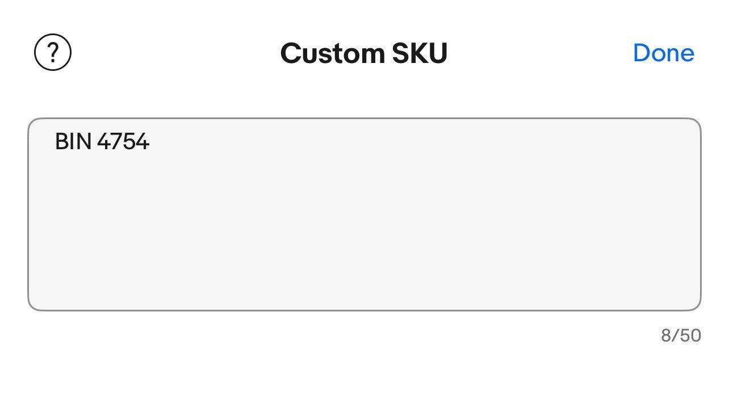Save the custom SKU with Done
This screenshot has height=413, width=729.
663,53
